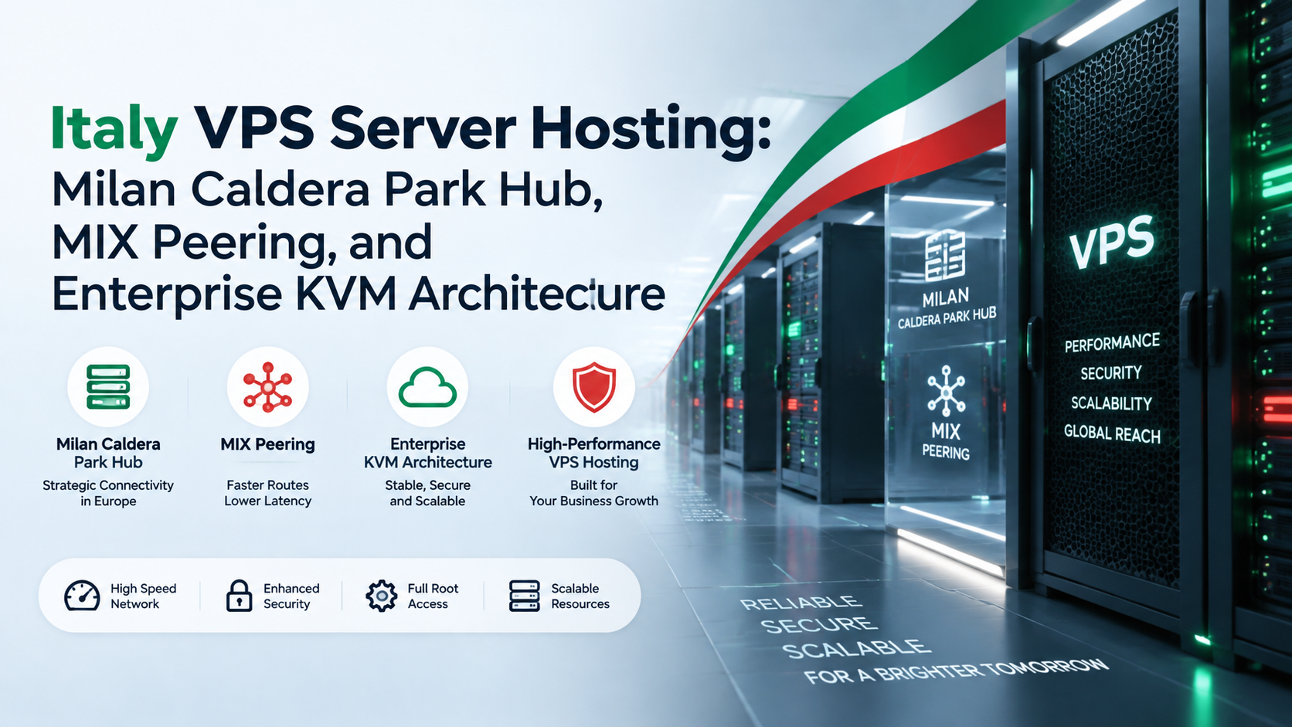This screenshot has height=727, width=1292.
Task: Click the "High Speed Network" label
Action: pyautogui.click(x=143, y=596)
